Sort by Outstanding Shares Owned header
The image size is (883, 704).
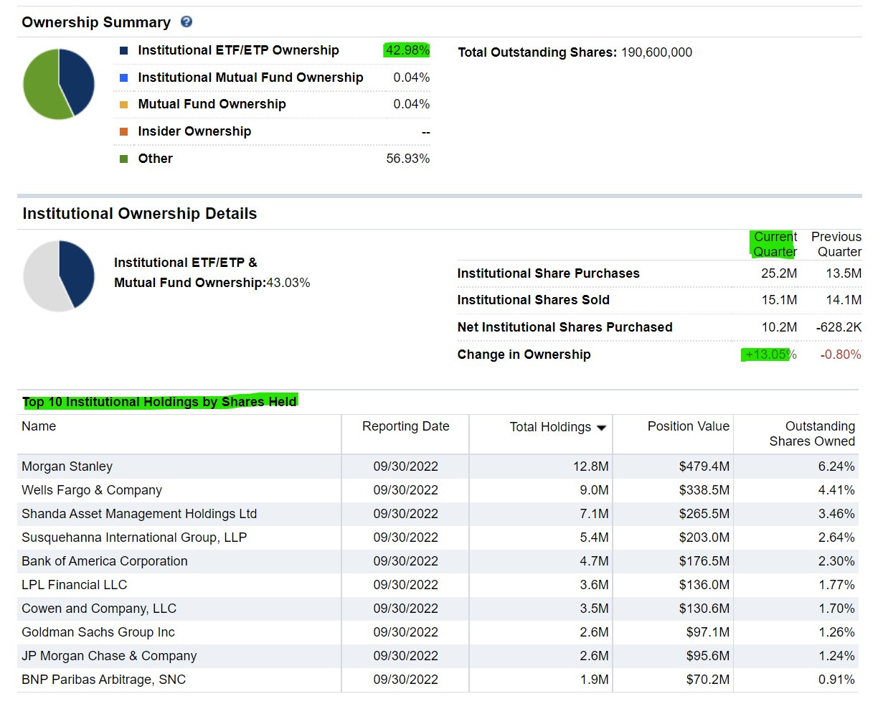point(812,433)
